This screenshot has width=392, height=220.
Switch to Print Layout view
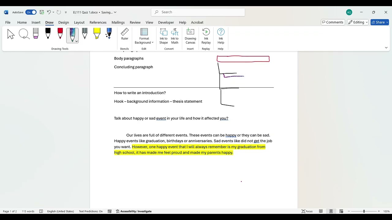[331, 211]
